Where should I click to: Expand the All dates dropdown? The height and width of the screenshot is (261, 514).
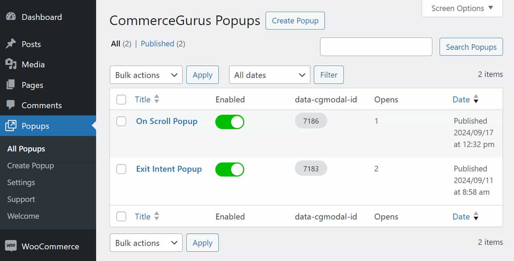point(270,75)
